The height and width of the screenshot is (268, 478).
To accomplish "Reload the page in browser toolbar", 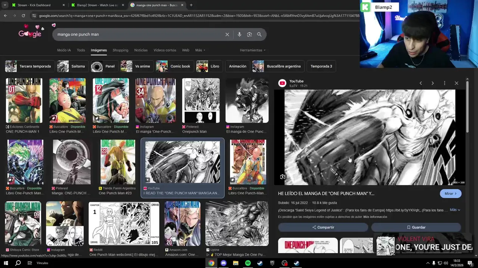I will tap(23, 16).
